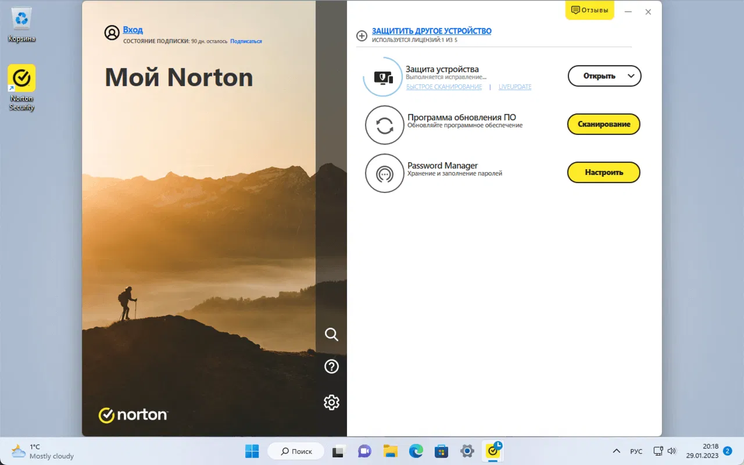Open the Windows Start menu
This screenshot has height=465, width=744.
click(x=252, y=451)
